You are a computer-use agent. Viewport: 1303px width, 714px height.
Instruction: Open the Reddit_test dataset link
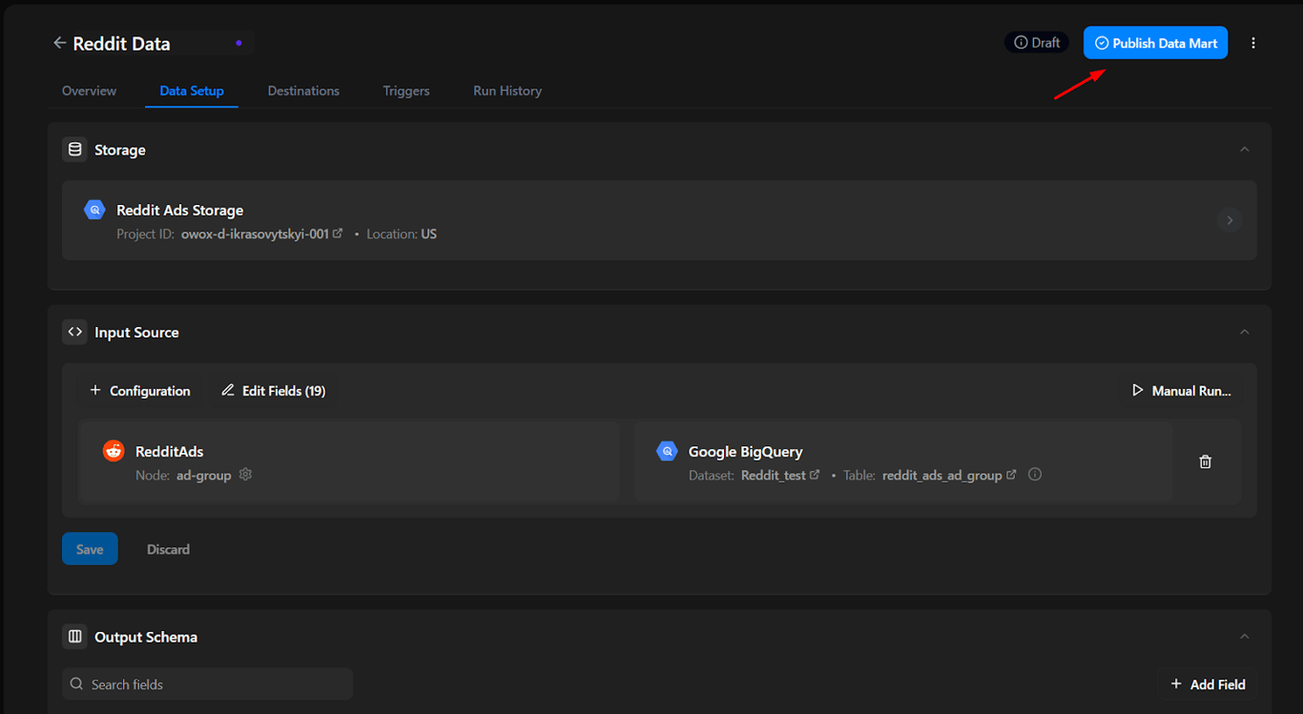point(774,475)
